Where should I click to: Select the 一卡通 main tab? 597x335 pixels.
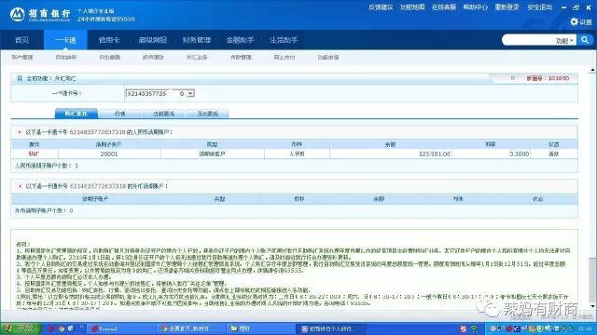65,40
